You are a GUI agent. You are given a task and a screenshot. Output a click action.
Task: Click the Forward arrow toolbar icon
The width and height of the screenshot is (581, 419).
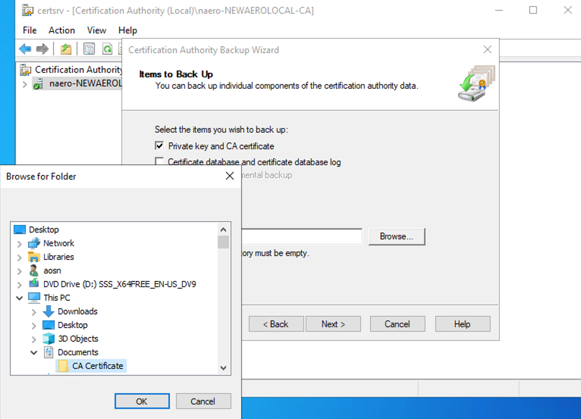click(x=42, y=49)
